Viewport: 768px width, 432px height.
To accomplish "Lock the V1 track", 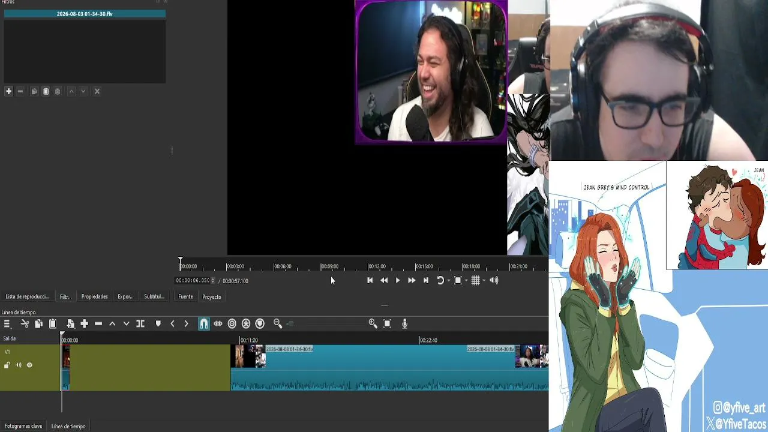I will point(7,365).
